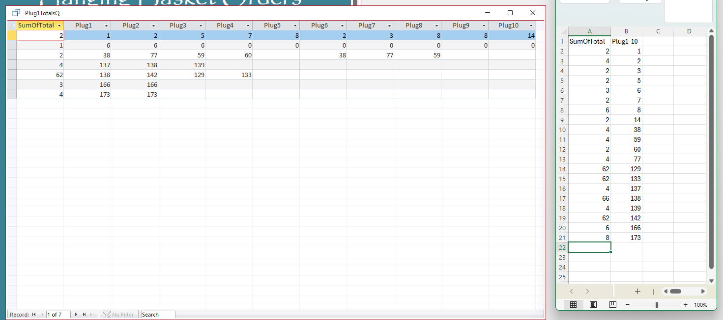Select the Normal view icon in Excel
This screenshot has width=723, height=320.
573,304
